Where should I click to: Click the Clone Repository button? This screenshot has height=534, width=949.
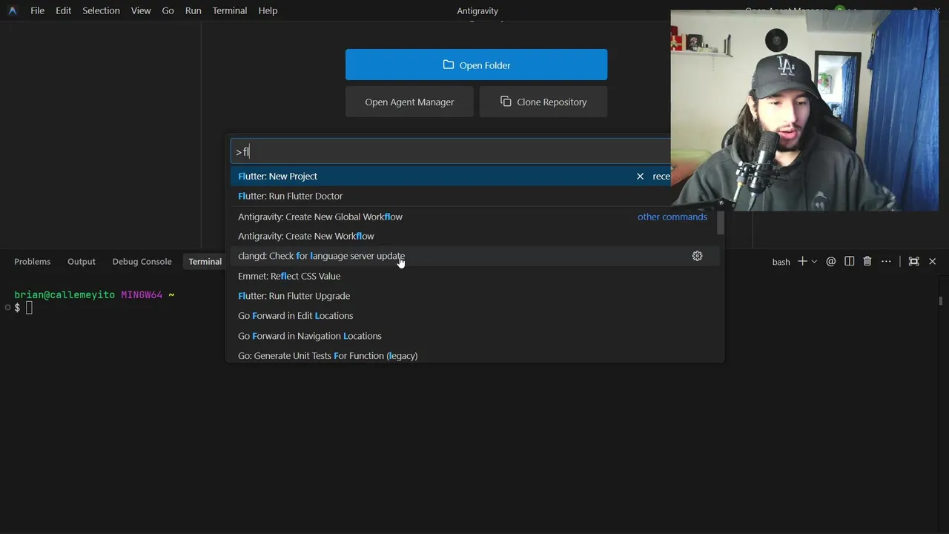tap(543, 102)
